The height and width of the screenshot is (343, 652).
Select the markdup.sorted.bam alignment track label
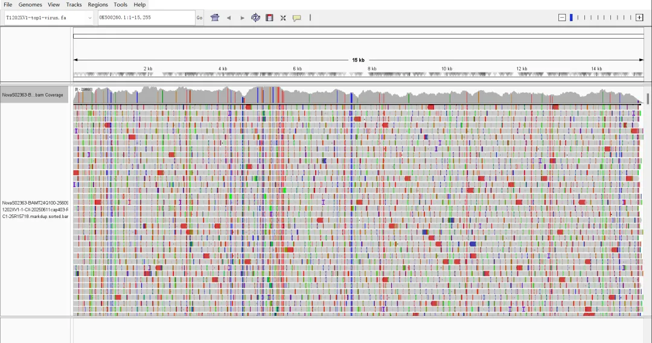[35, 209]
